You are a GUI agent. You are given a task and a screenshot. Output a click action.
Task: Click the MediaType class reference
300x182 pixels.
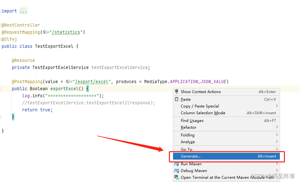(156, 82)
